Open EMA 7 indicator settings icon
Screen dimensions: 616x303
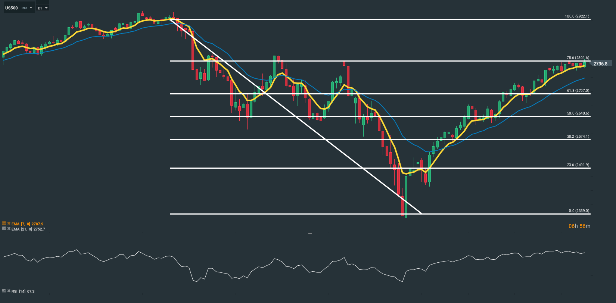4,224
